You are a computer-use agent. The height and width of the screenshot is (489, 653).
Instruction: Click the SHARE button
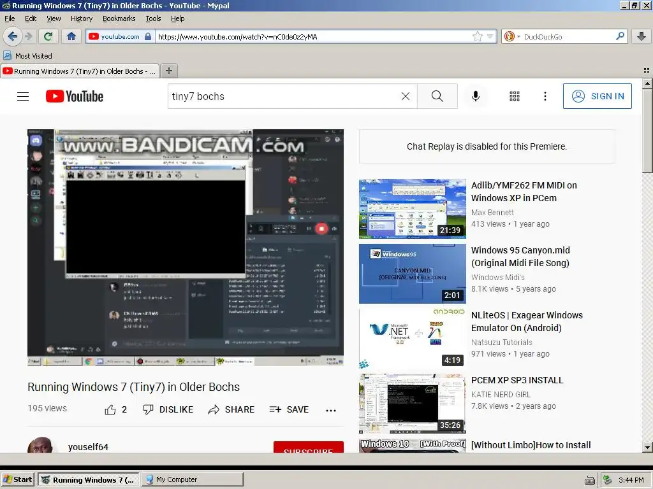(x=231, y=409)
